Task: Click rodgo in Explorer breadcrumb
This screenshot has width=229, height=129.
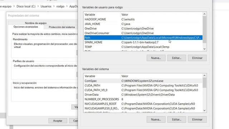Action: click(60, 6)
